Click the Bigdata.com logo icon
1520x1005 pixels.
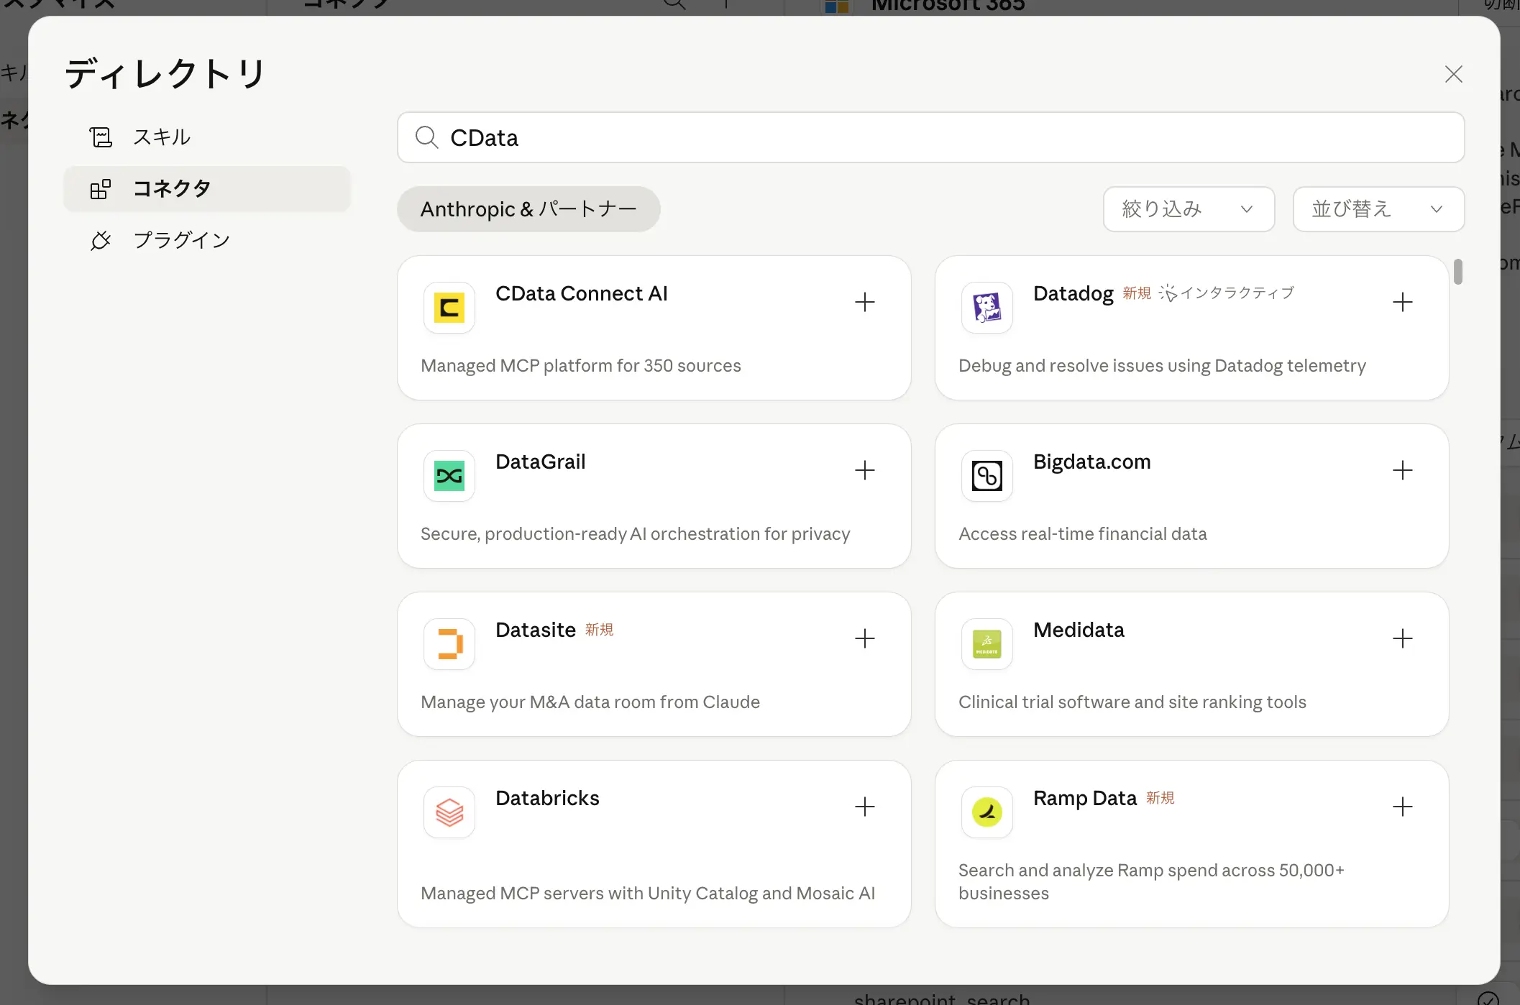pos(987,476)
